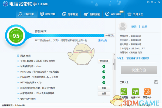Click the 网络连接应用程序数 16个应用程序 text
Viewport: 162px width, 108px height.
tap(38, 88)
